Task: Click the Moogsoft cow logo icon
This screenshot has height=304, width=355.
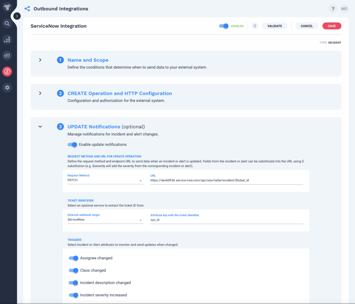Action: [7, 7]
